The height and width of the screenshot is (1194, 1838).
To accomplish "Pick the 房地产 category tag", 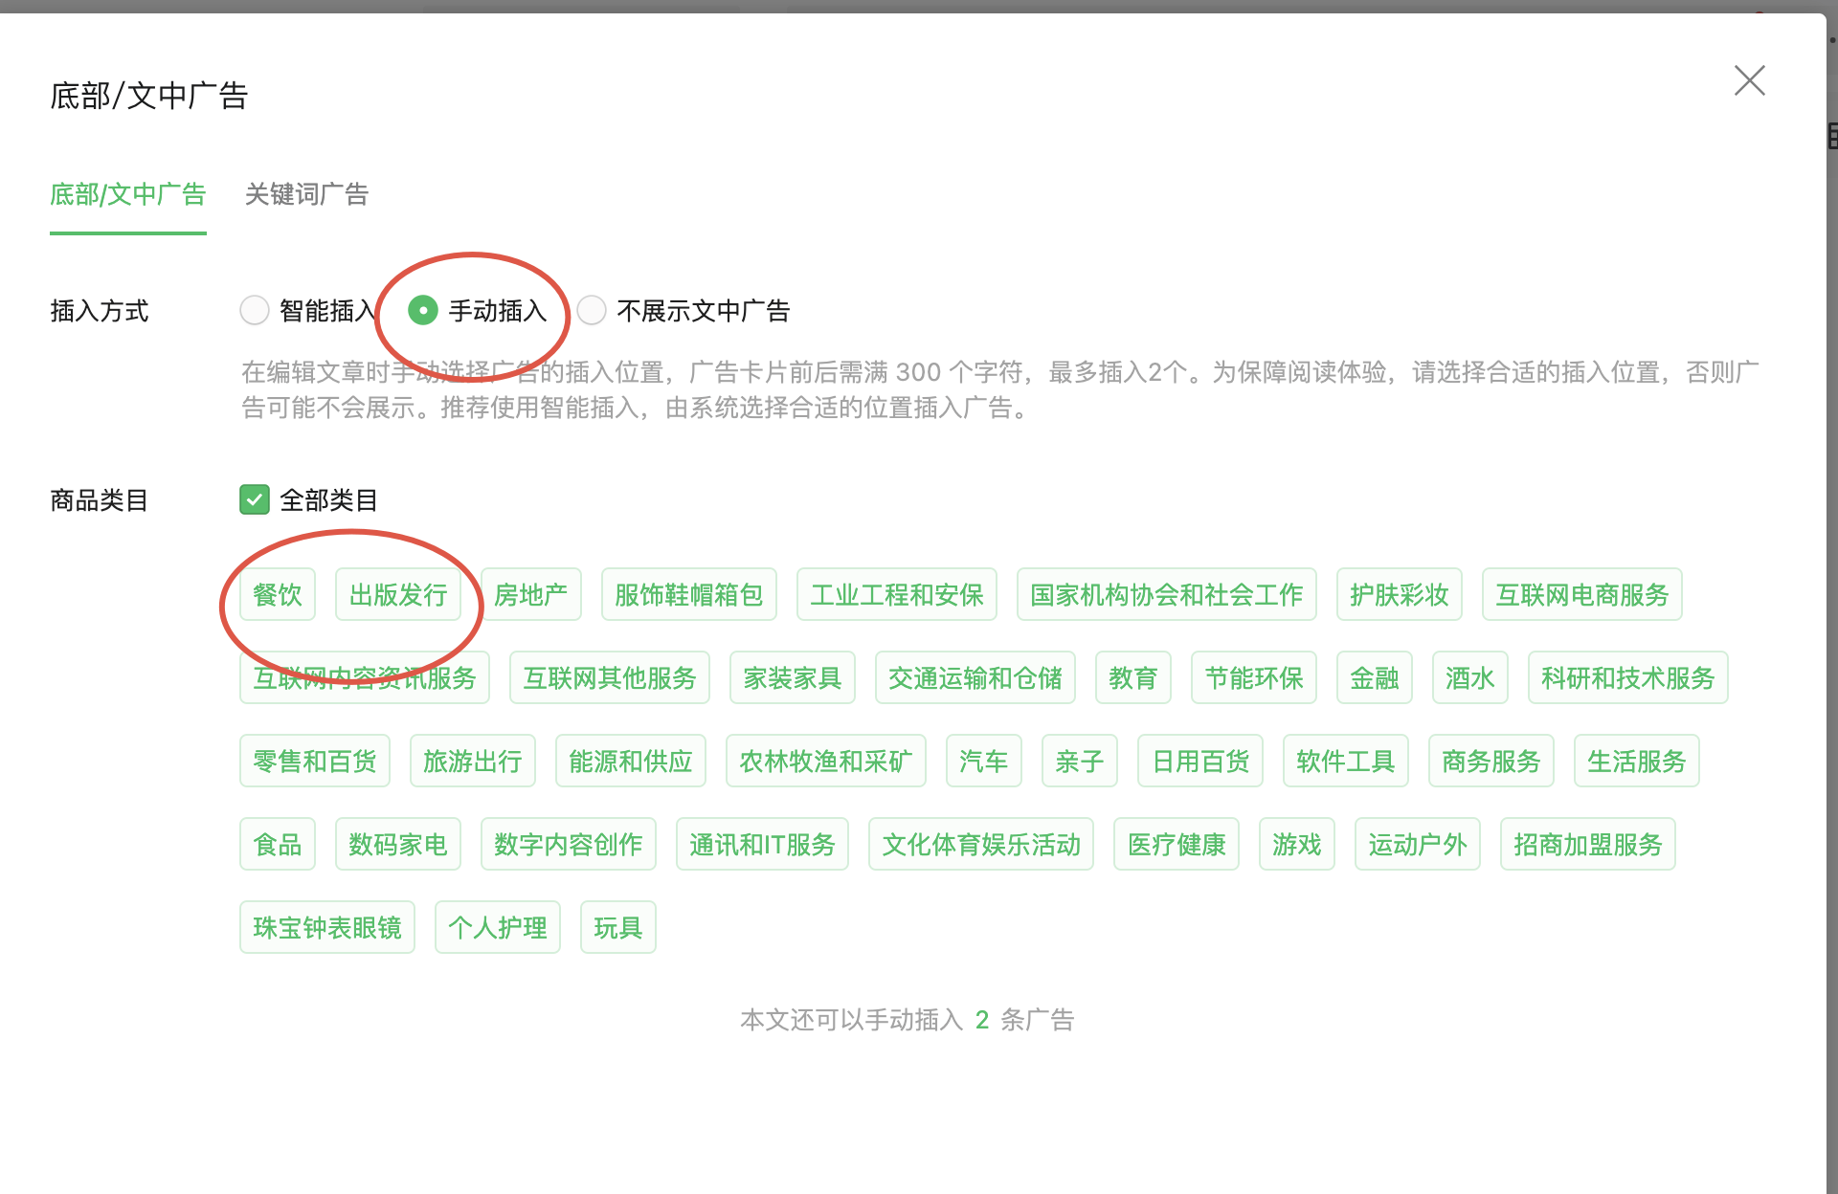I will [531, 594].
